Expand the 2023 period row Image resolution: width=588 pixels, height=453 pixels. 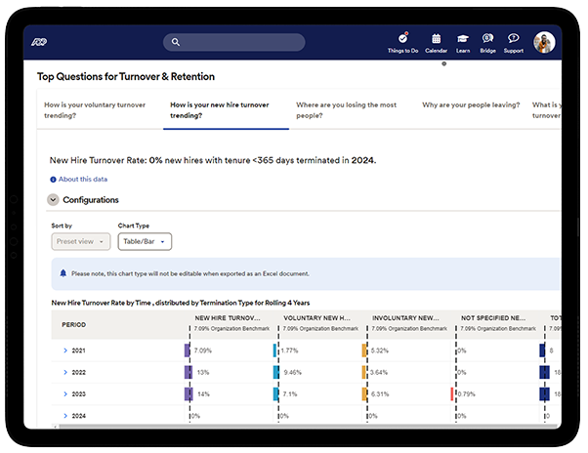coord(65,393)
